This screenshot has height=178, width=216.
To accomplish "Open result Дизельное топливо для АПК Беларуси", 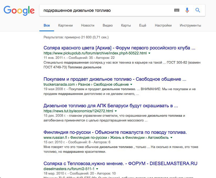I will [x=111, y=106].
